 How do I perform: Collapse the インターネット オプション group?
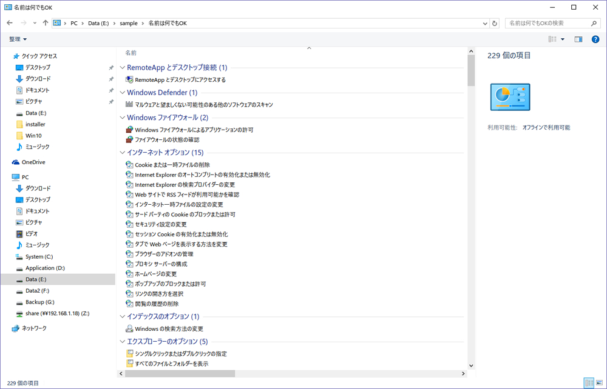tap(123, 153)
